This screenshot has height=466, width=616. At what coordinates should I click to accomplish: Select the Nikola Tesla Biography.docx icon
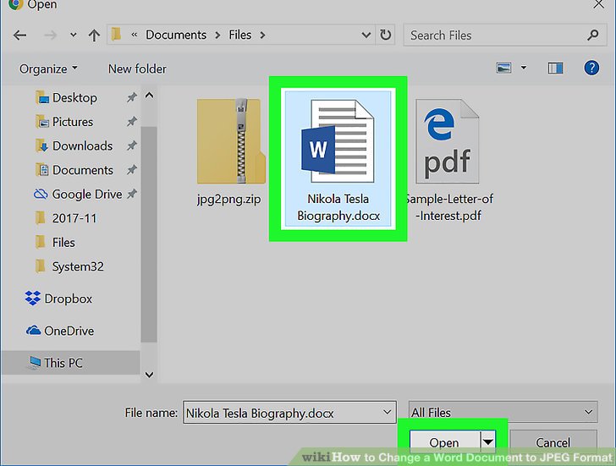pyautogui.click(x=338, y=141)
